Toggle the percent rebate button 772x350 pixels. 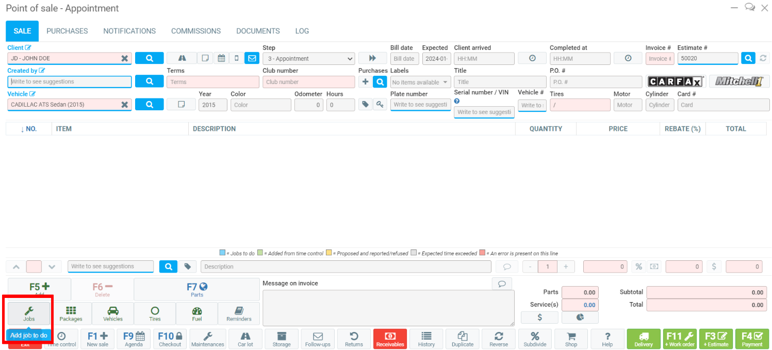[x=638, y=266]
